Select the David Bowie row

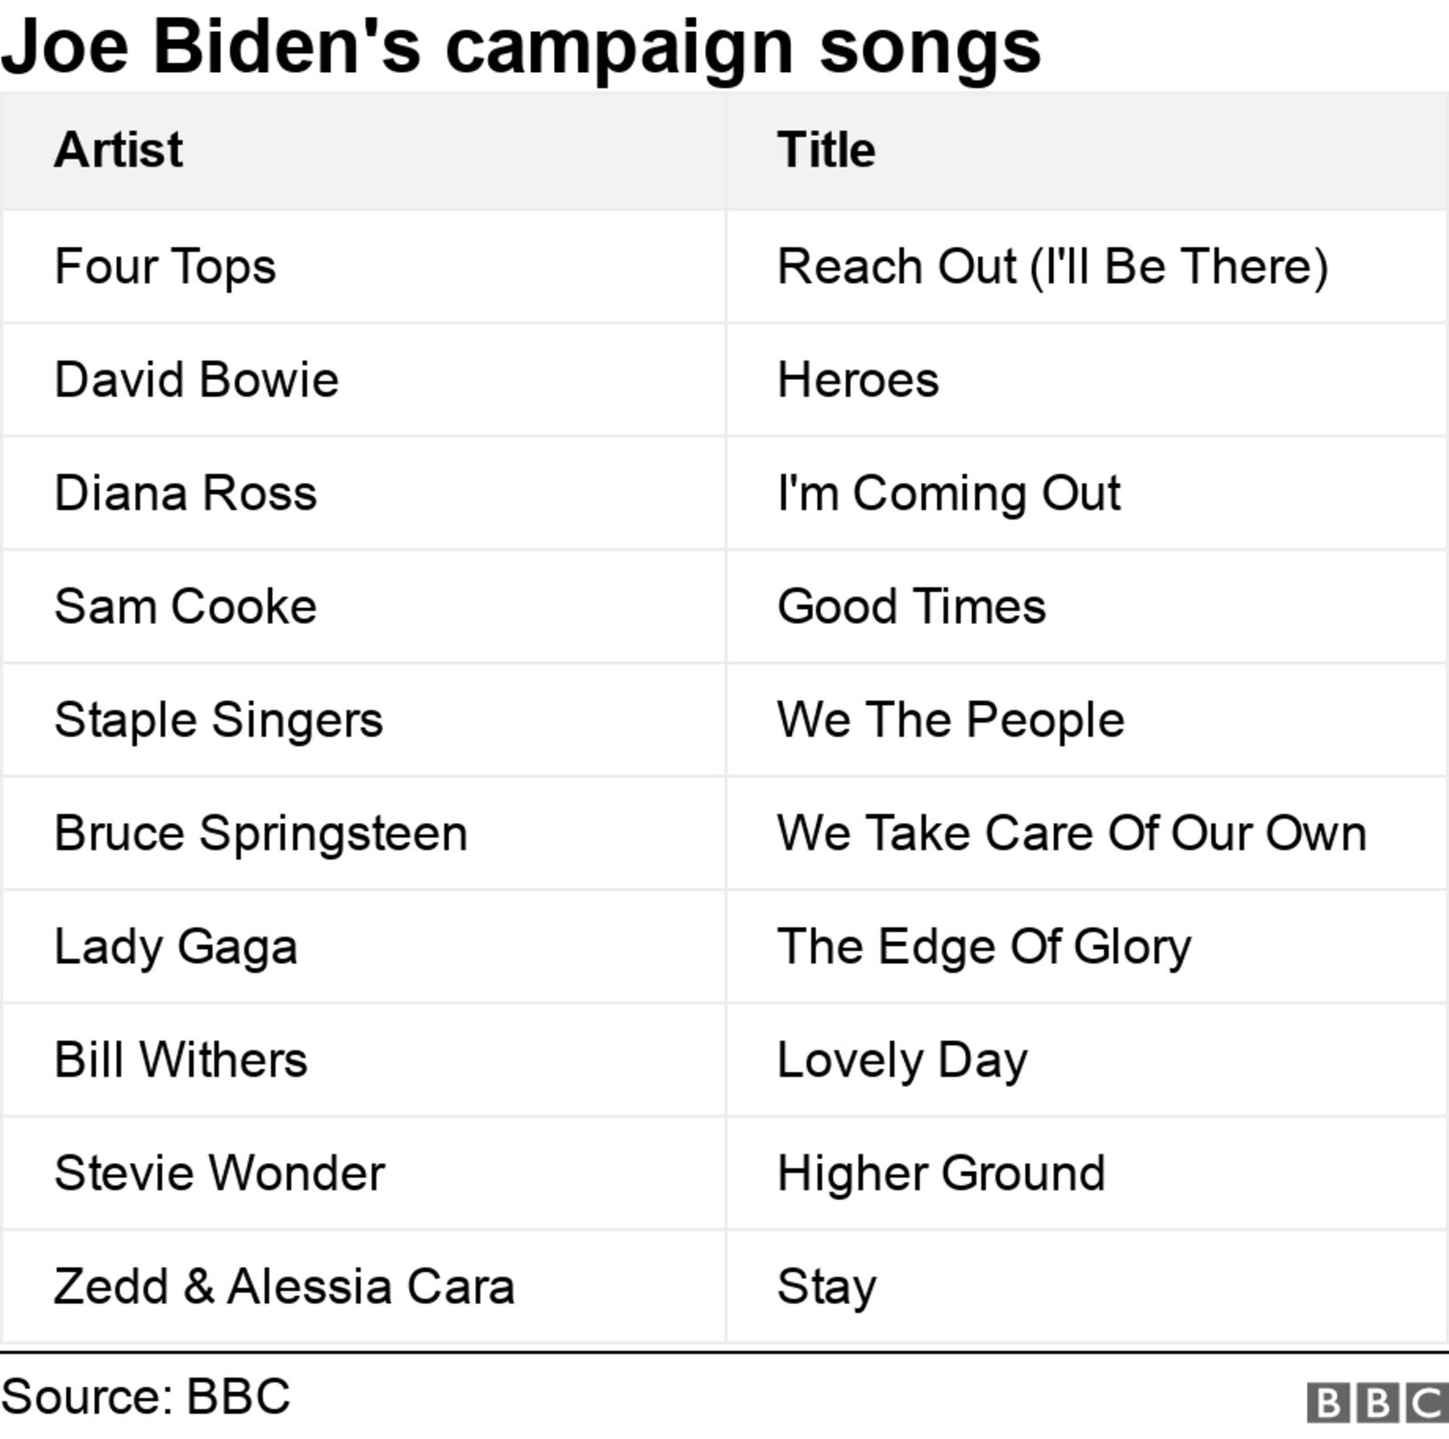click(196, 380)
